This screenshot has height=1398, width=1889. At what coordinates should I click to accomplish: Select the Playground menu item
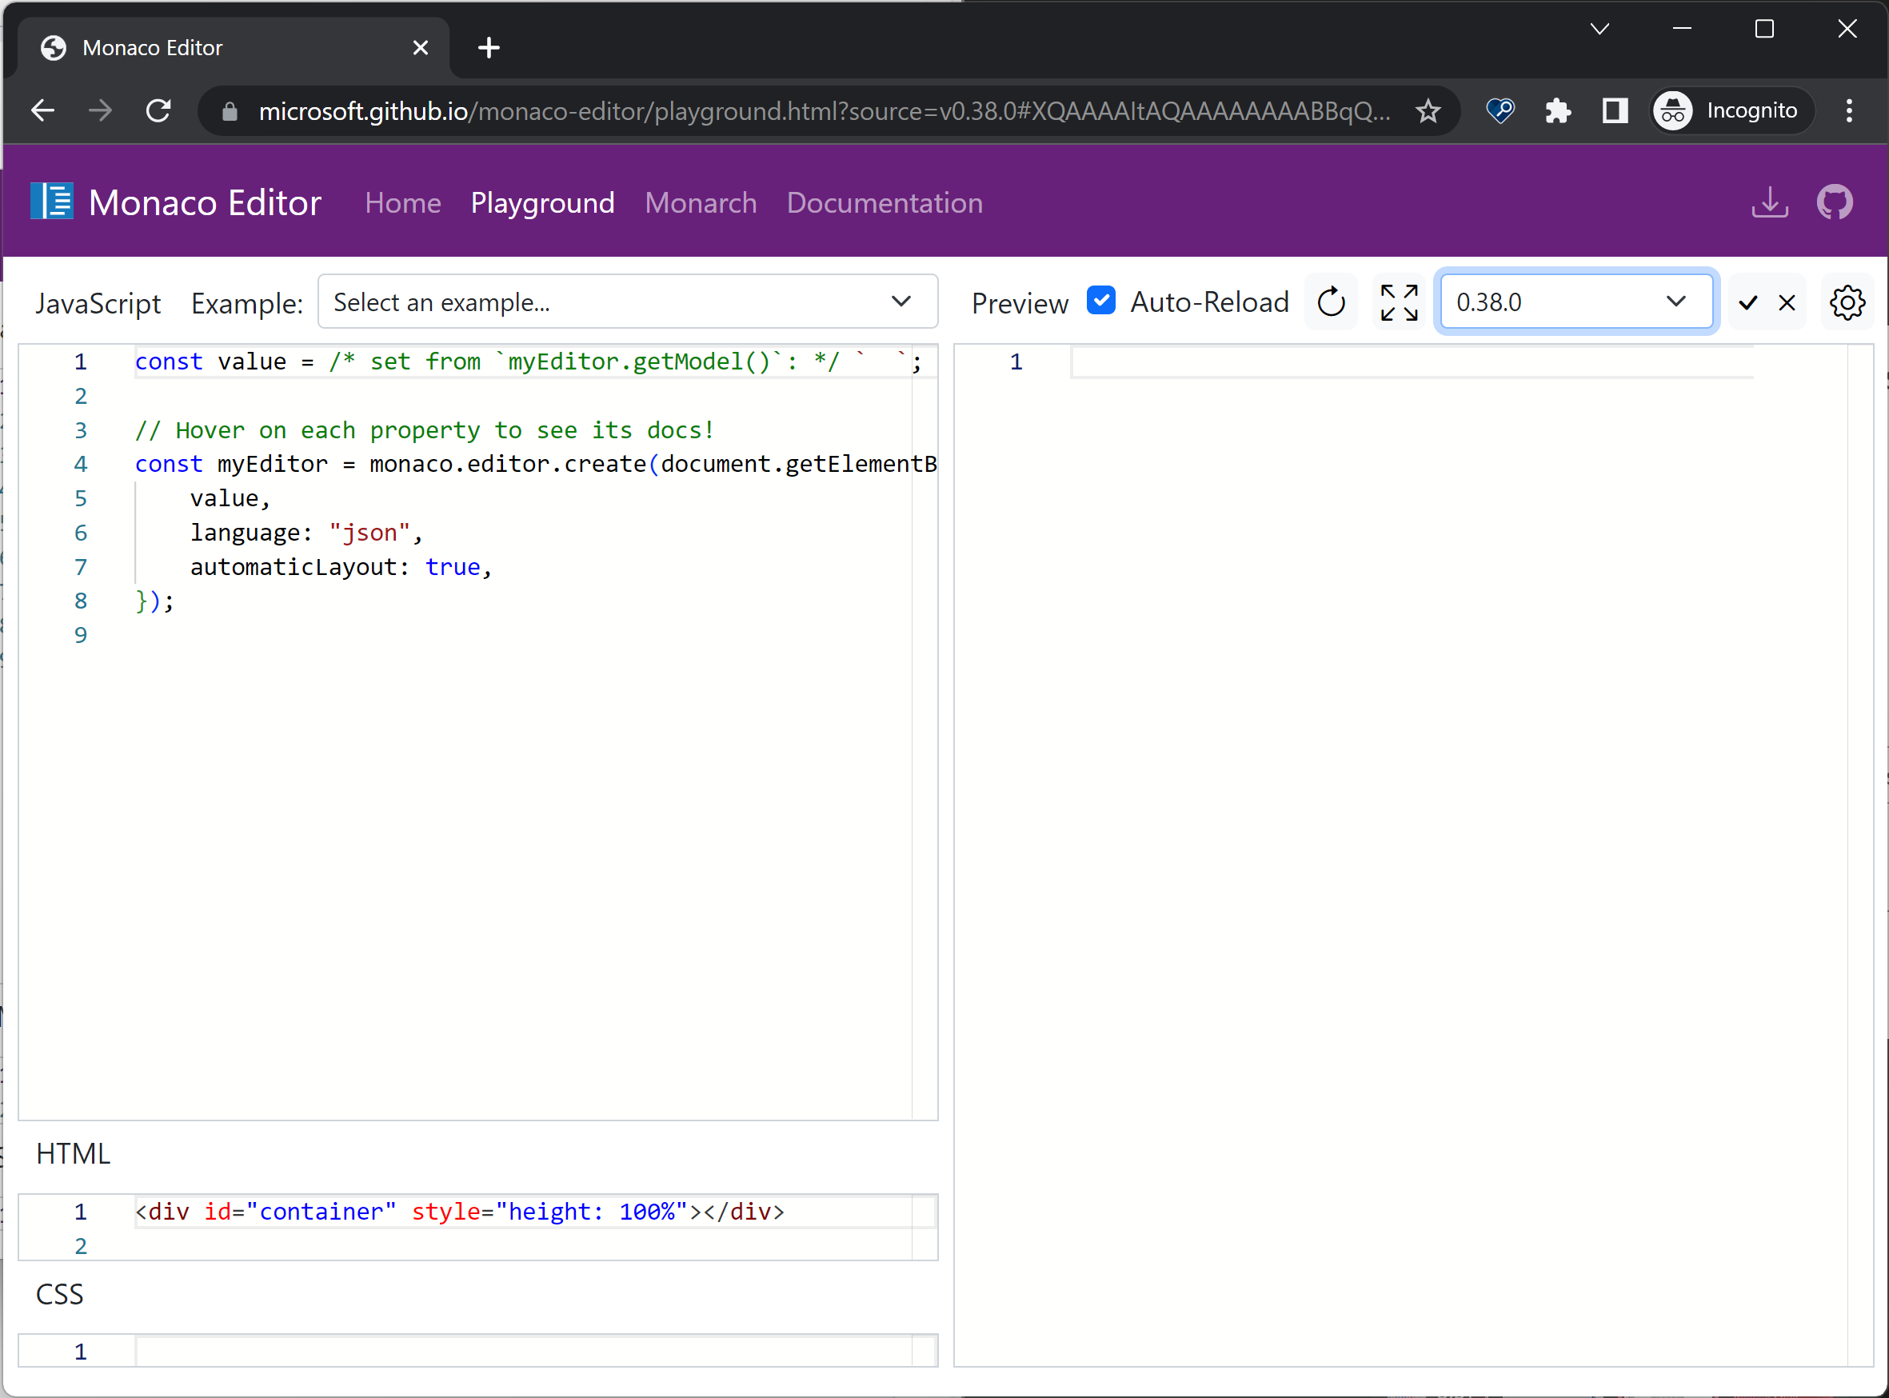pos(542,202)
